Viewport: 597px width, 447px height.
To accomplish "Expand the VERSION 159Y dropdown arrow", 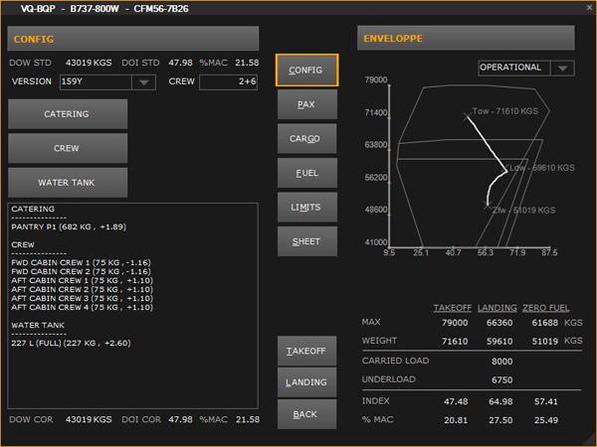I will 144,82.
